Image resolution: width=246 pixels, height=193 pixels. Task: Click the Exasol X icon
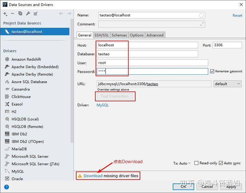[7, 104]
